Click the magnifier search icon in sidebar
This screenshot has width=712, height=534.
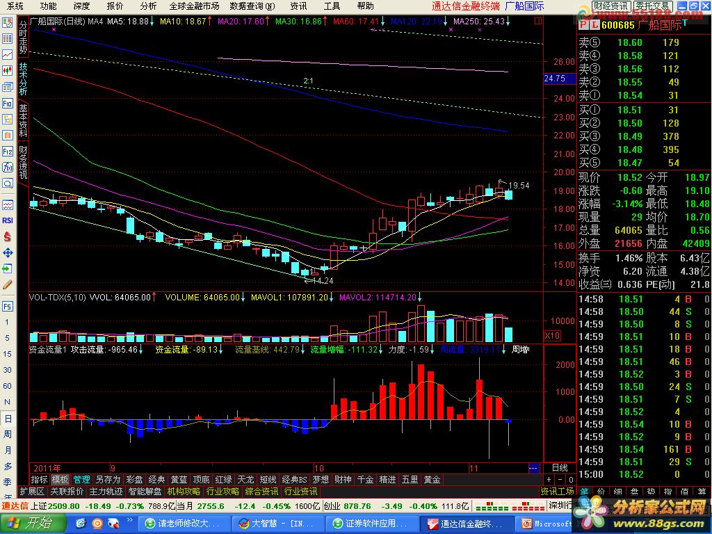(x=7, y=184)
